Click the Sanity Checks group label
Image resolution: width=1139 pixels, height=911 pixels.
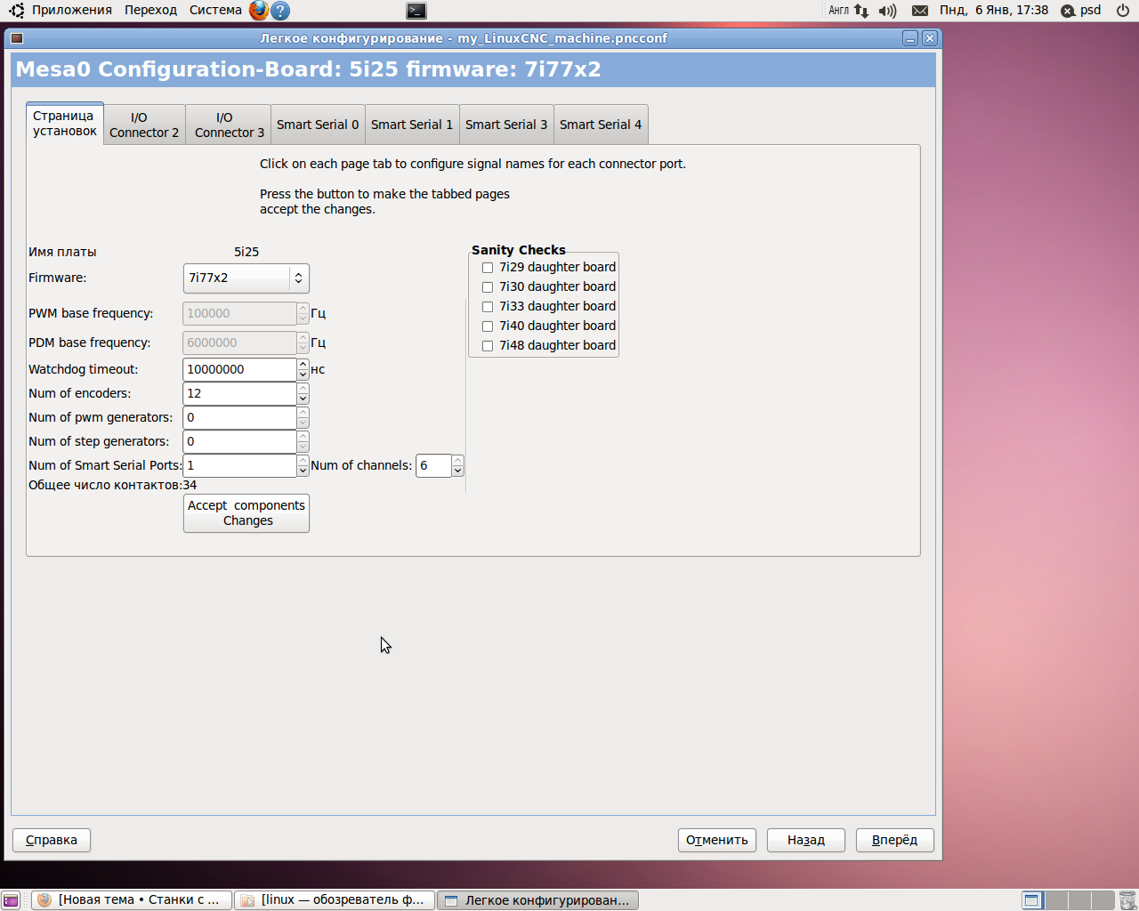tap(519, 250)
